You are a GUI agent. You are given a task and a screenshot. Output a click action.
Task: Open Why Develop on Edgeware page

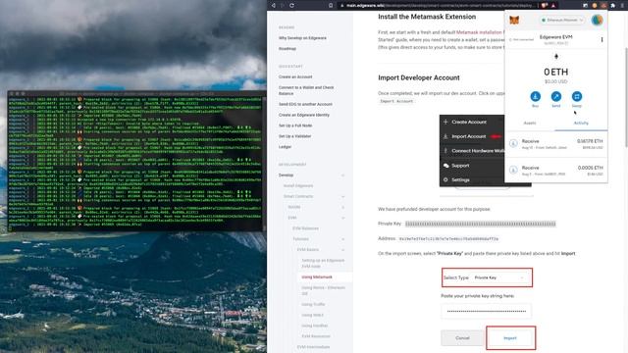pos(302,38)
